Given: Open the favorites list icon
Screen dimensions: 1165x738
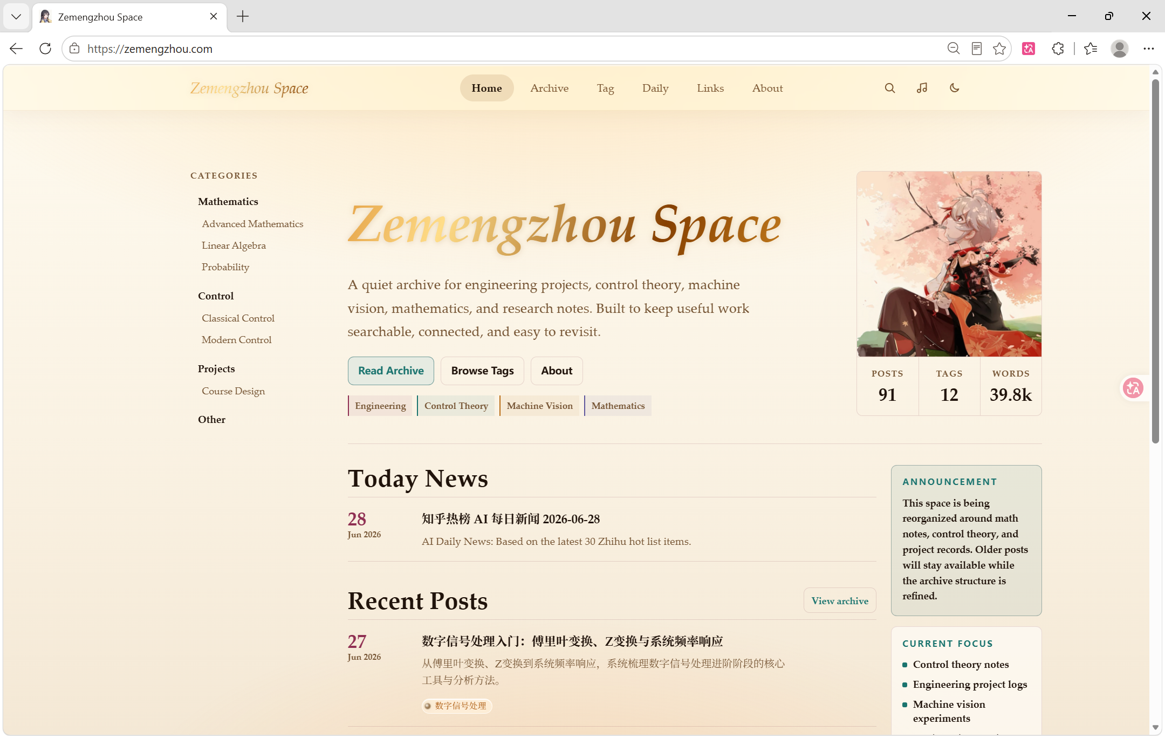Looking at the screenshot, I should [1091, 49].
